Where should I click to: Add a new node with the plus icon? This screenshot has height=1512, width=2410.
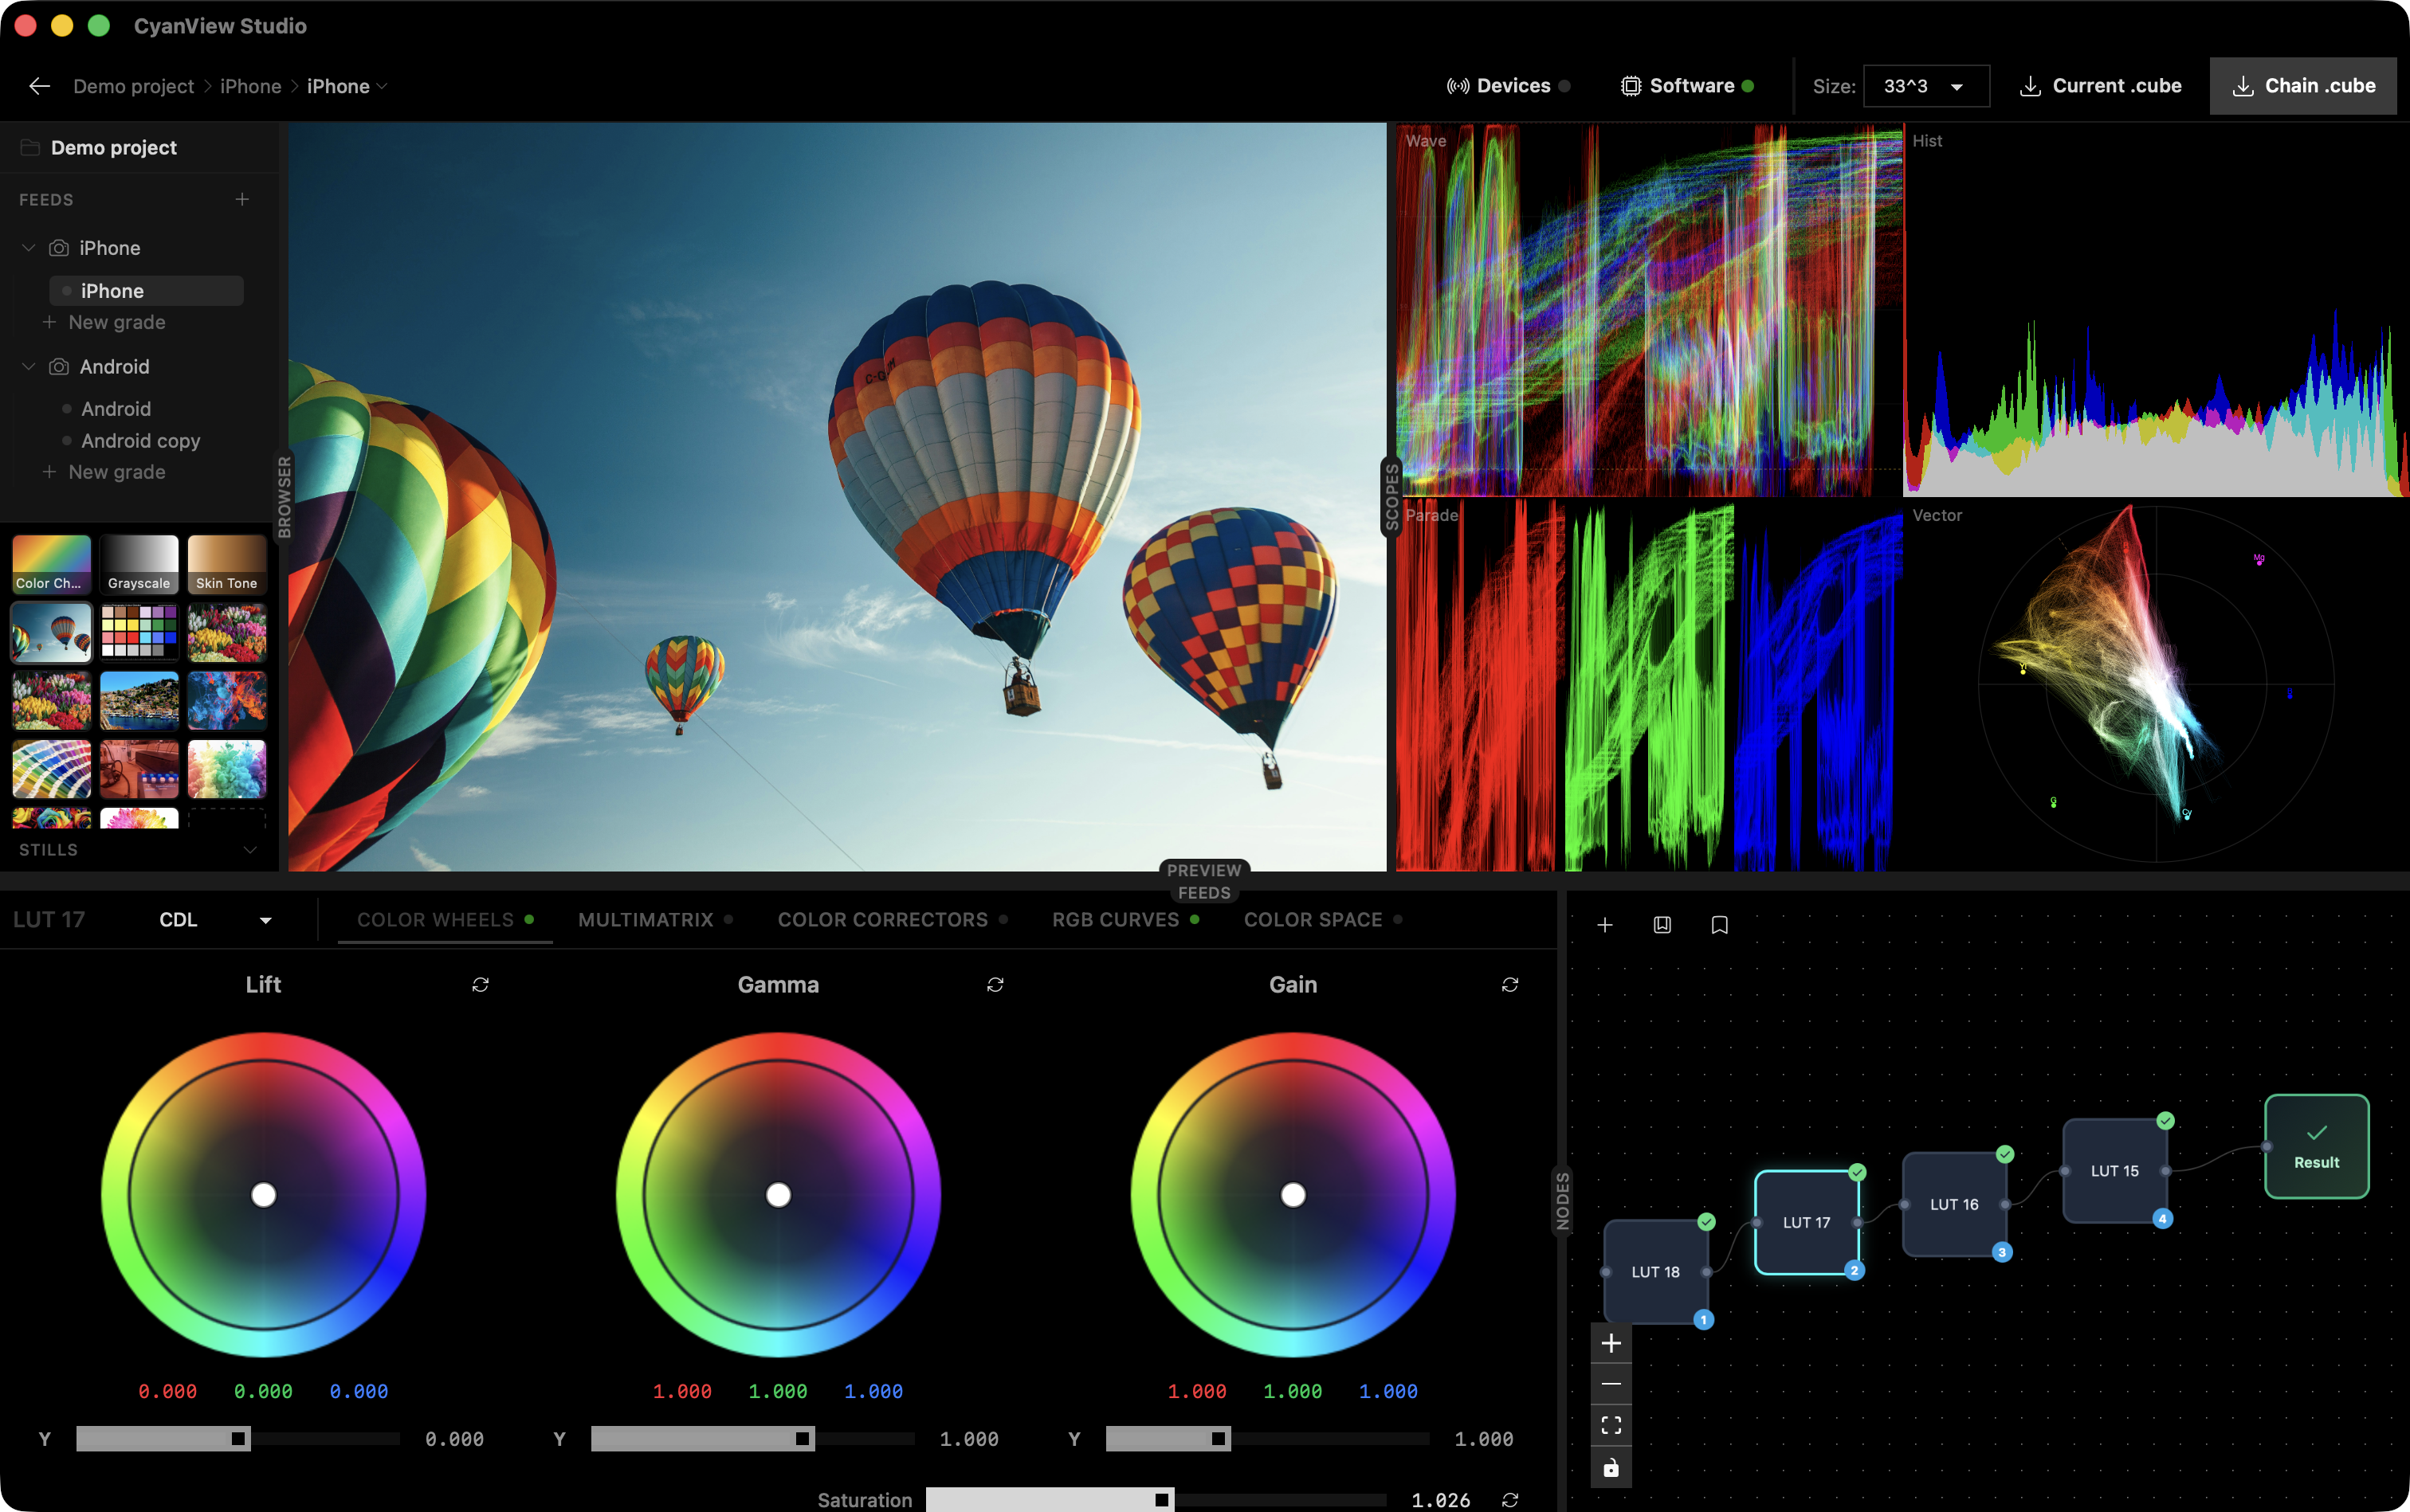click(1604, 925)
